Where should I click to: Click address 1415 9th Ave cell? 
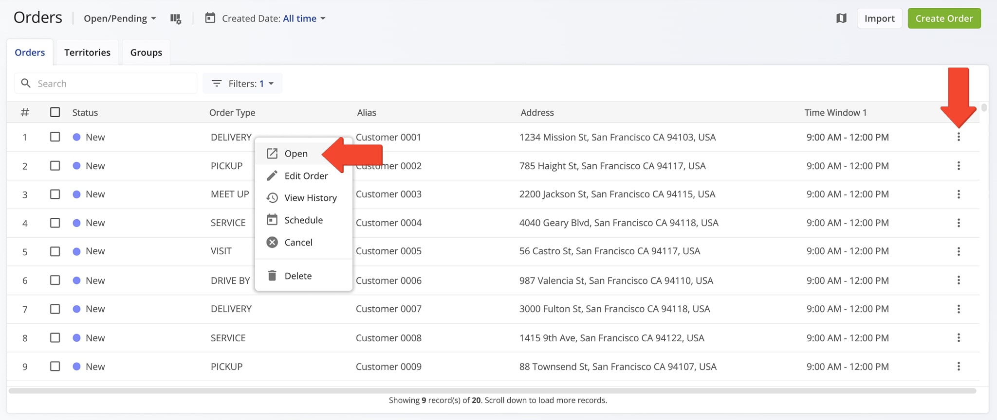point(611,338)
